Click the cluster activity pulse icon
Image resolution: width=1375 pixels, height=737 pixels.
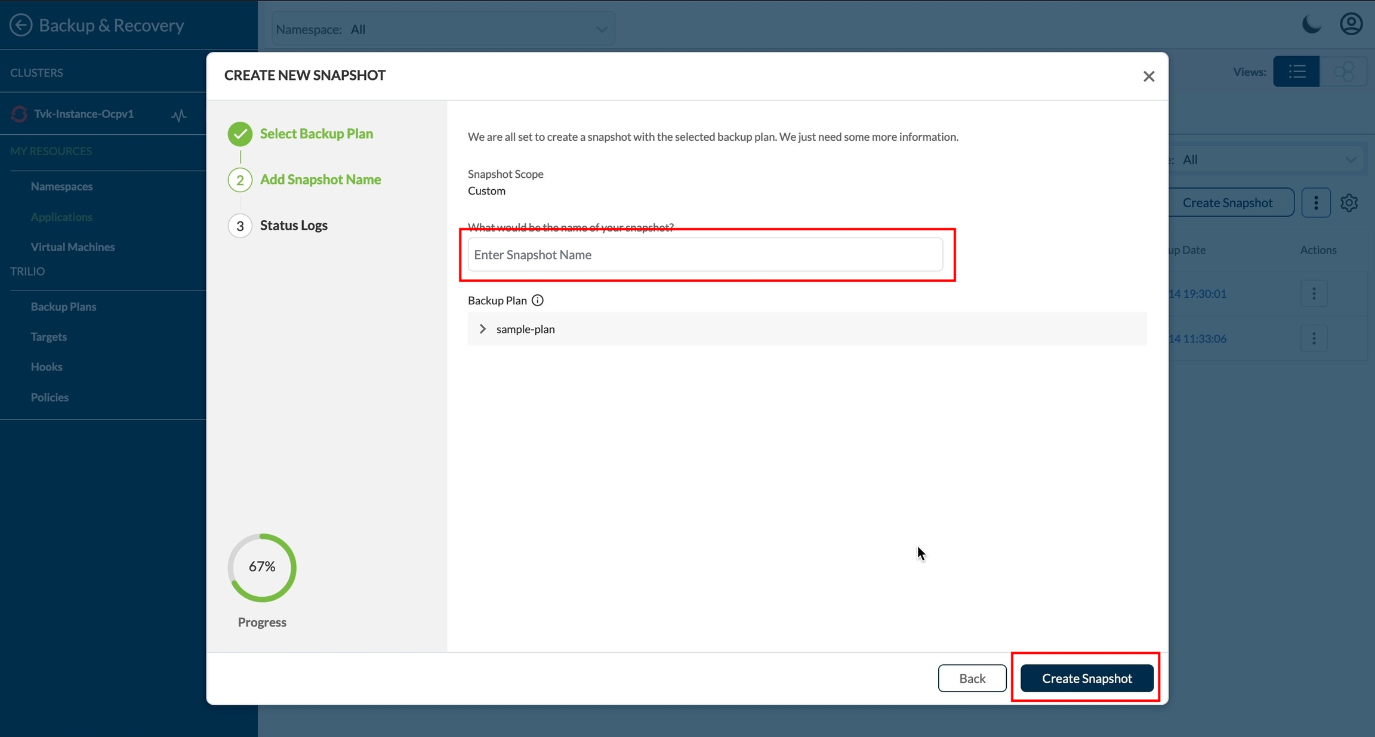(x=178, y=115)
